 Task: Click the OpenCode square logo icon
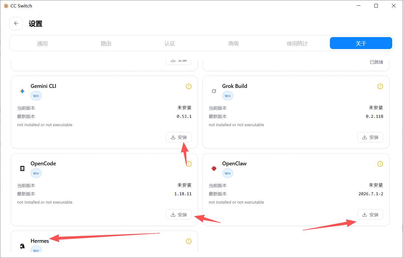click(x=22, y=169)
